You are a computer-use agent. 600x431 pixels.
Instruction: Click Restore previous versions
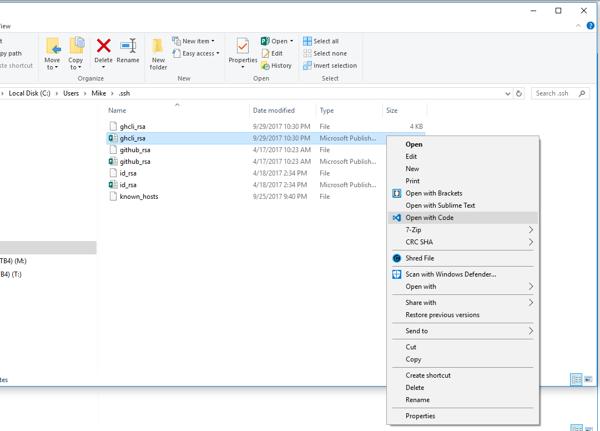pos(463,315)
